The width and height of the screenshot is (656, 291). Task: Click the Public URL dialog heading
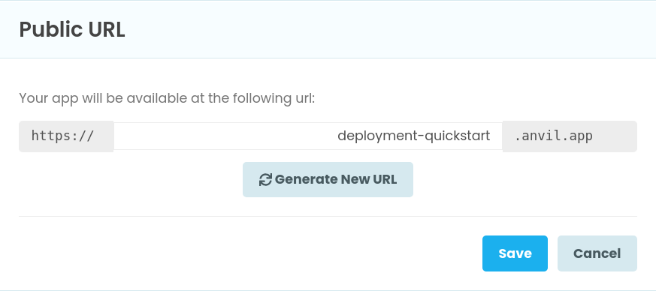coord(72,30)
